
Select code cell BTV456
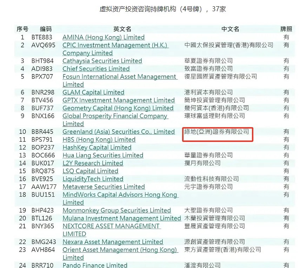tap(42, 100)
